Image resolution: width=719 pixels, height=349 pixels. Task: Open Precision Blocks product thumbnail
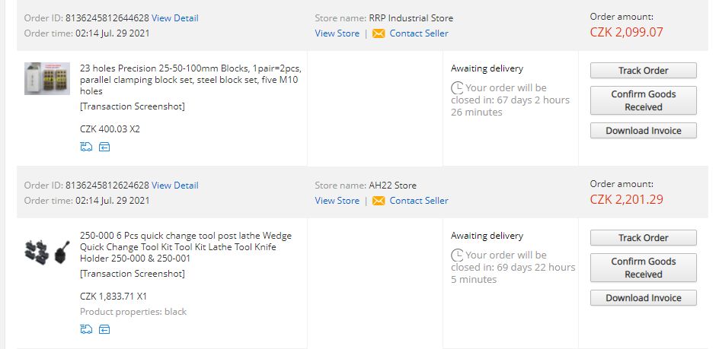(47, 79)
